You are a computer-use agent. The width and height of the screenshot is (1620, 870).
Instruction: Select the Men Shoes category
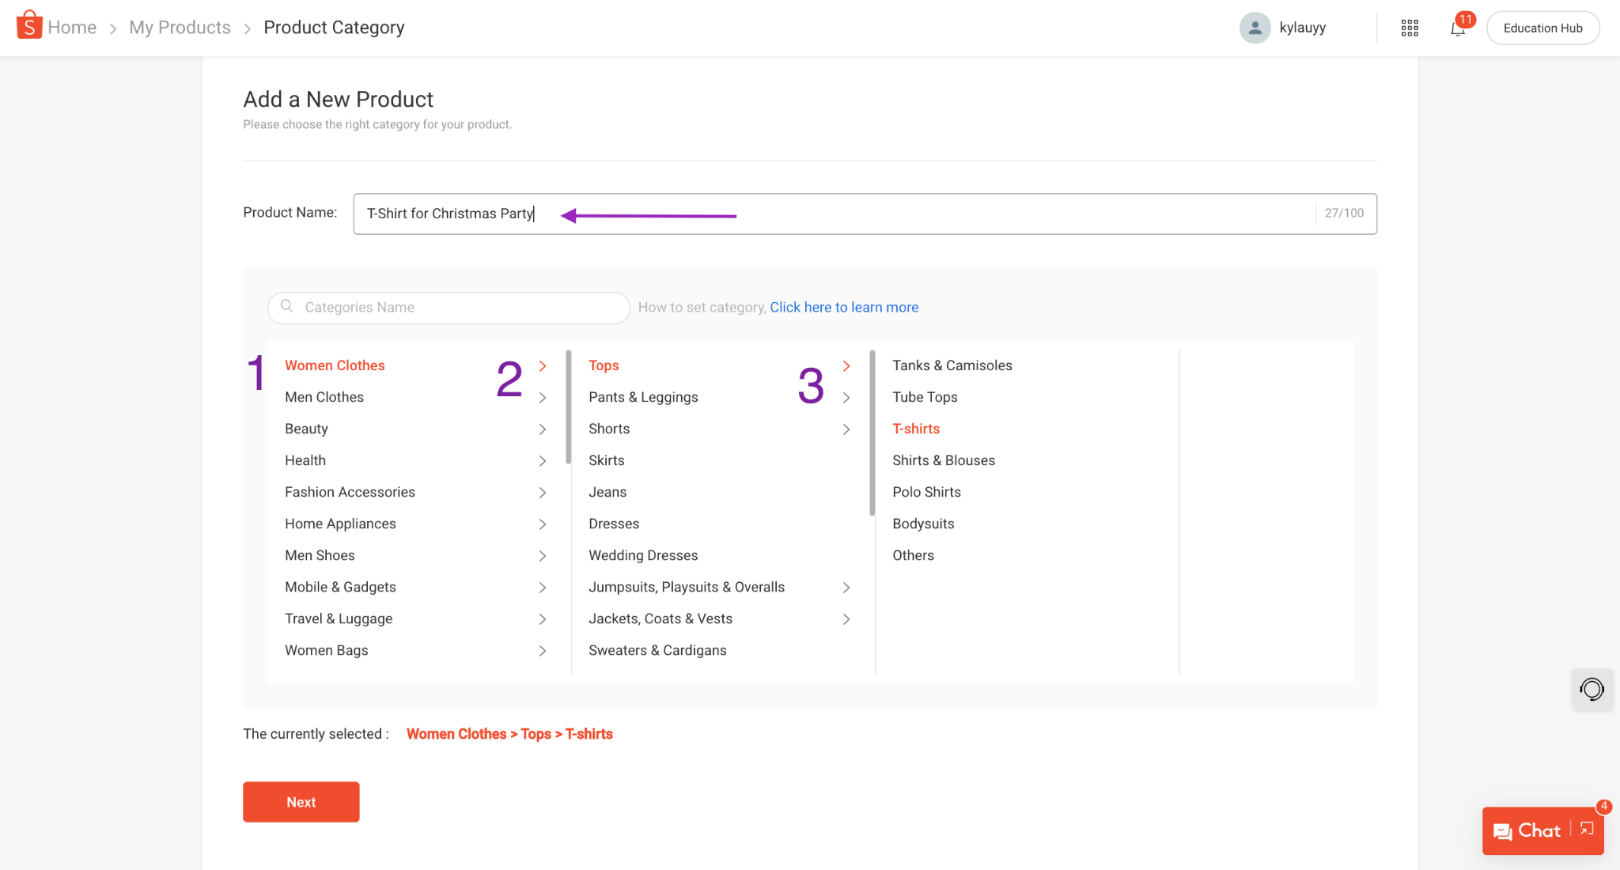pyautogui.click(x=320, y=555)
